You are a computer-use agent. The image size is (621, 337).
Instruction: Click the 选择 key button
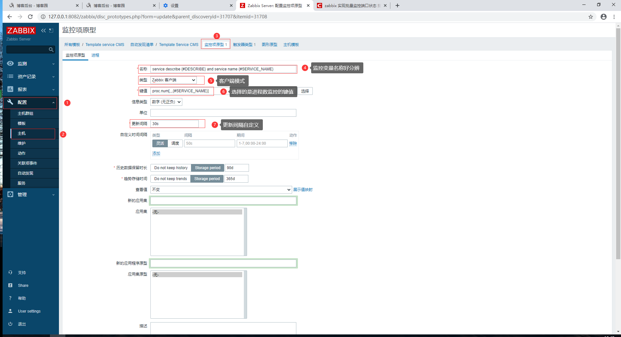point(305,91)
